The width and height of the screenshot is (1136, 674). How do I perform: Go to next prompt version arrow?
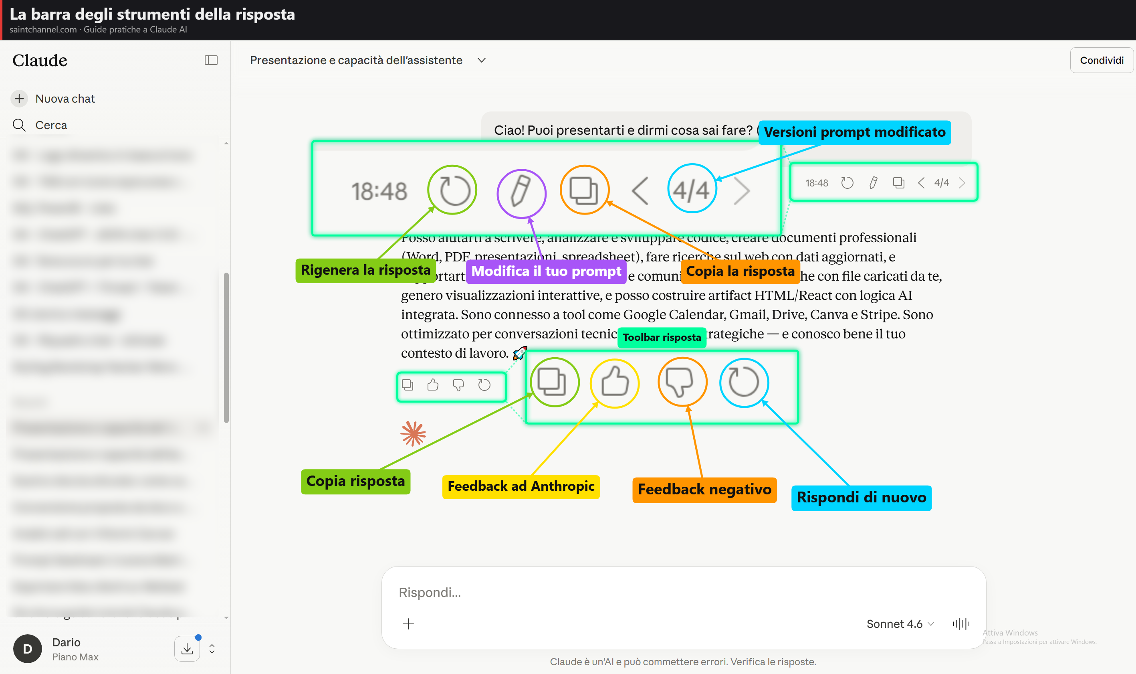tap(962, 183)
